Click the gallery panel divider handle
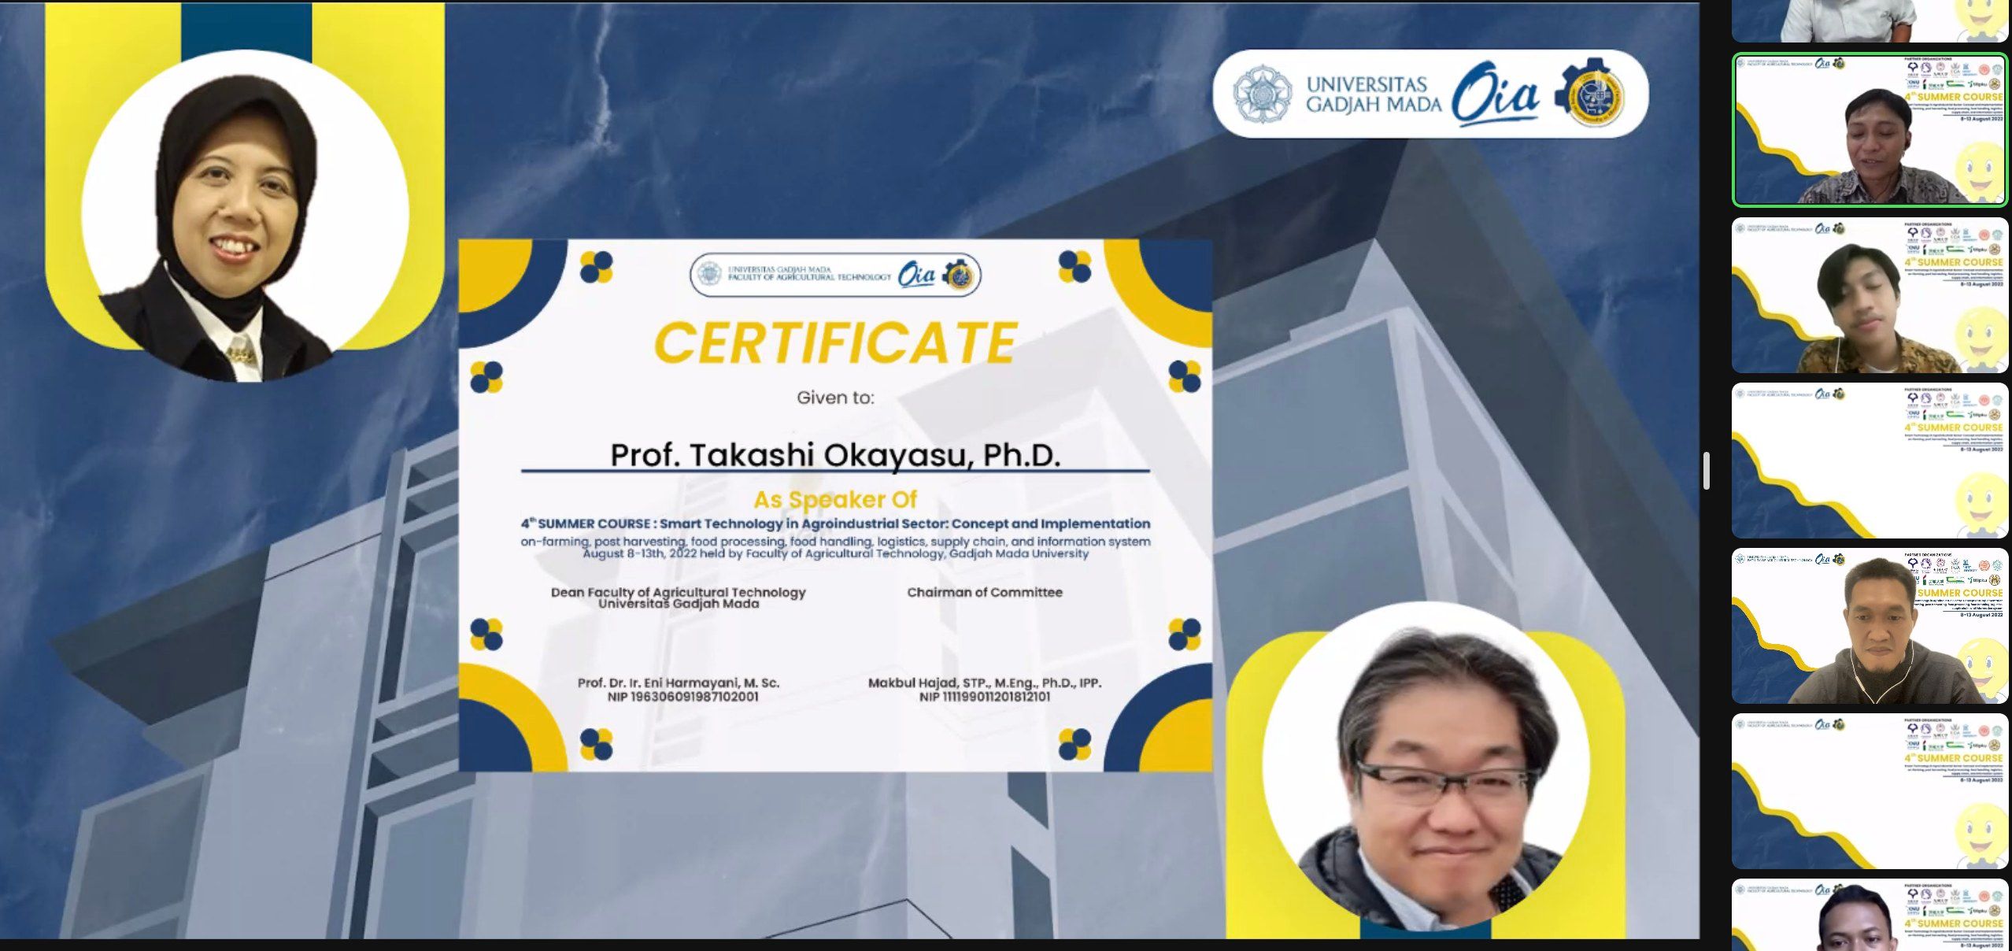The height and width of the screenshot is (951, 2012). coord(1706,471)
